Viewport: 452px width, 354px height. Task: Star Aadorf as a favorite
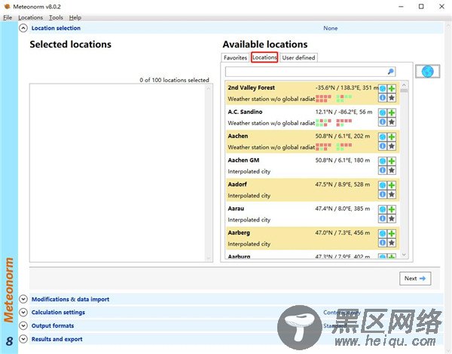pyautogui.click(x=392, y=194)
